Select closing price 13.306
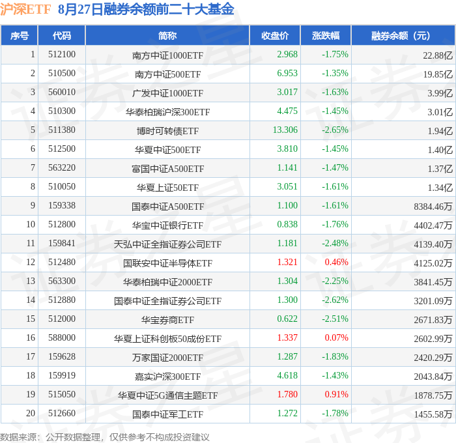Viewport: 456px width, 443px height. pyautogui.click(x=285, y=130)
